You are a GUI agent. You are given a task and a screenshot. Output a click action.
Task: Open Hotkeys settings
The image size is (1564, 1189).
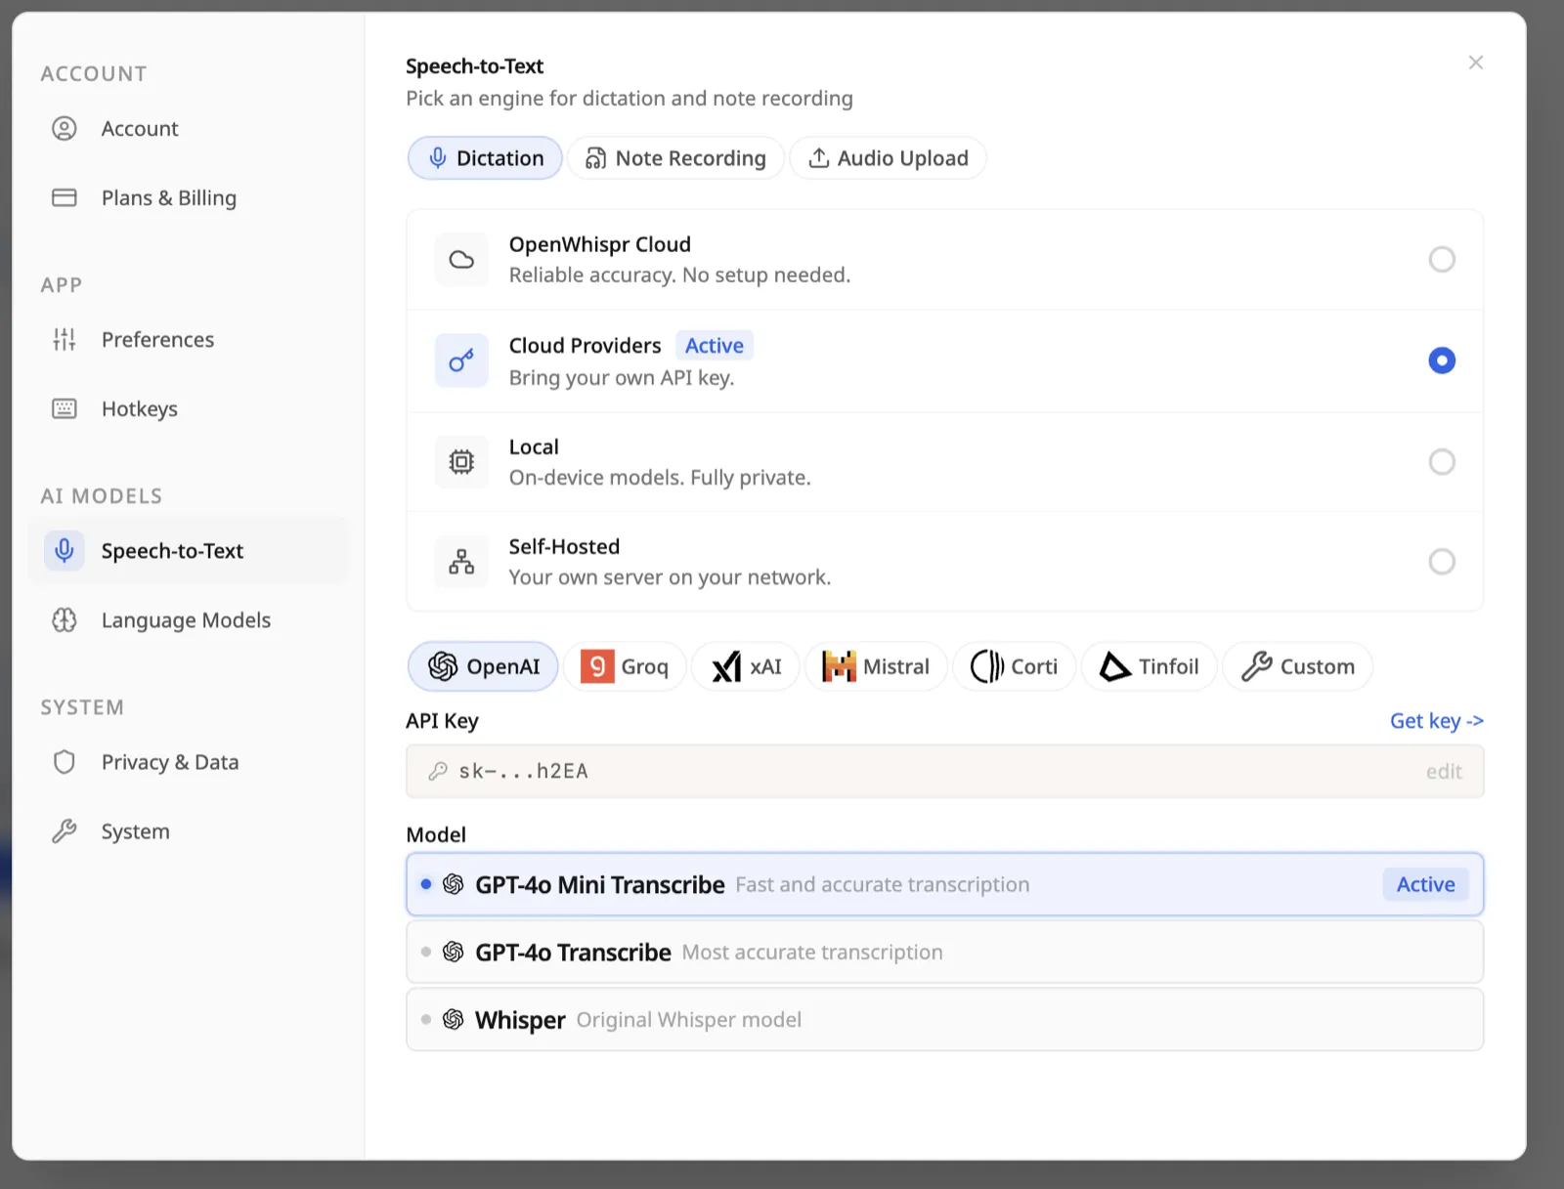point(188,409)
